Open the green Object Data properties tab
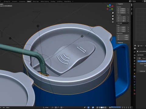 click(134, 88)
